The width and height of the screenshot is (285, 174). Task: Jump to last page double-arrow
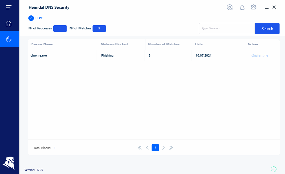tap(171, 148)
